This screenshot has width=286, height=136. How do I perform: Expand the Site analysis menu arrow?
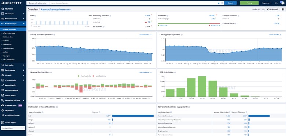[x=24, y=14]
